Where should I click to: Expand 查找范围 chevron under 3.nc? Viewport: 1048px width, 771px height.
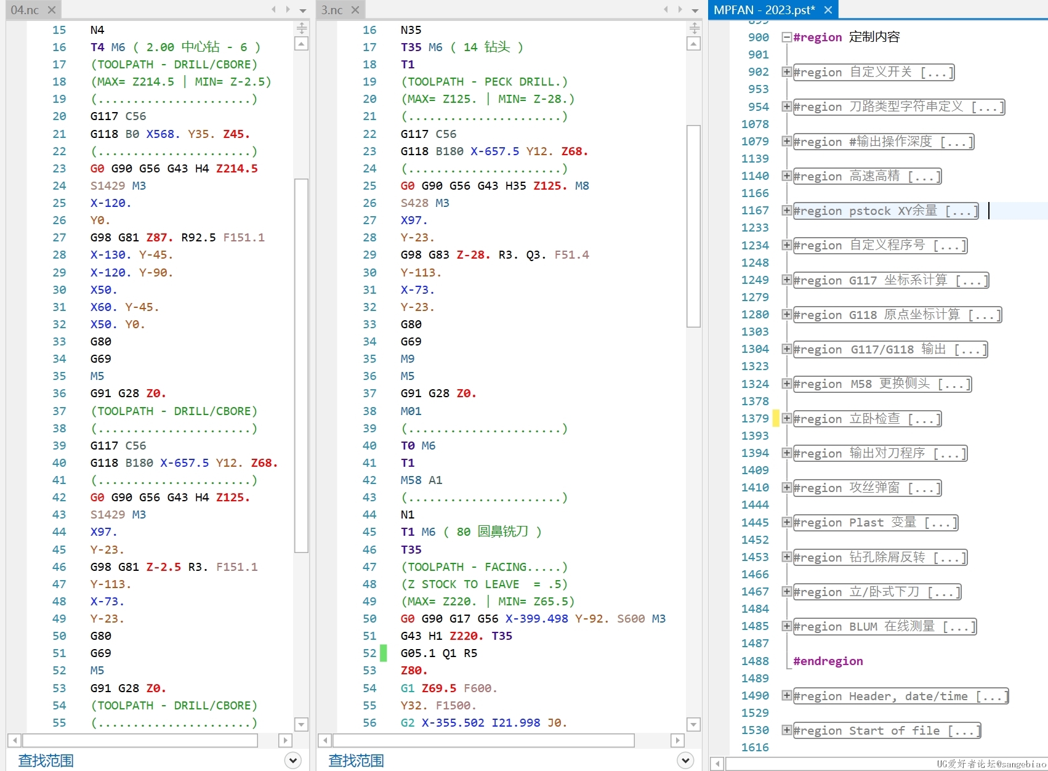685,761
